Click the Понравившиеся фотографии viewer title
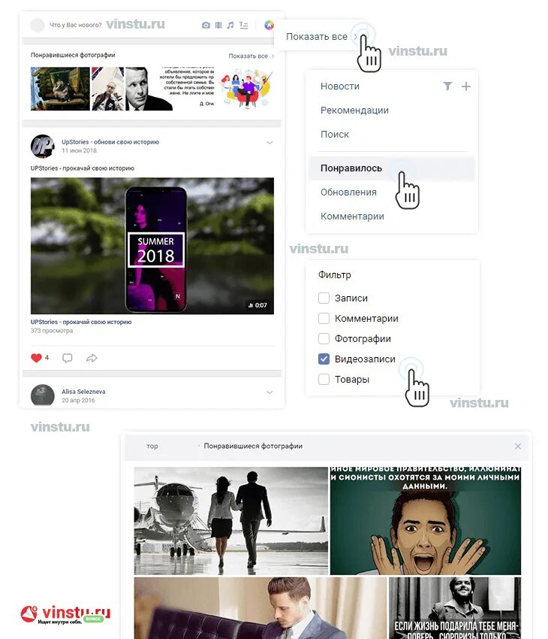This screenshot has height=639, width=548. click(x=253, y=447)
